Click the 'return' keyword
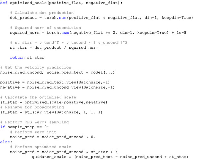 [x=17, y=58]
